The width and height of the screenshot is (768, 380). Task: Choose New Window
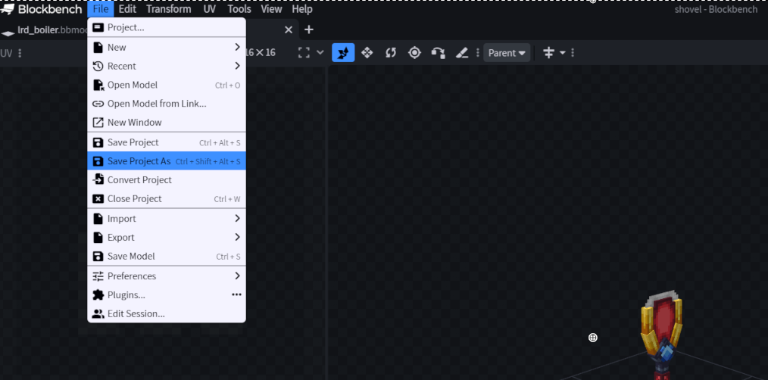(x=167, y=123)
